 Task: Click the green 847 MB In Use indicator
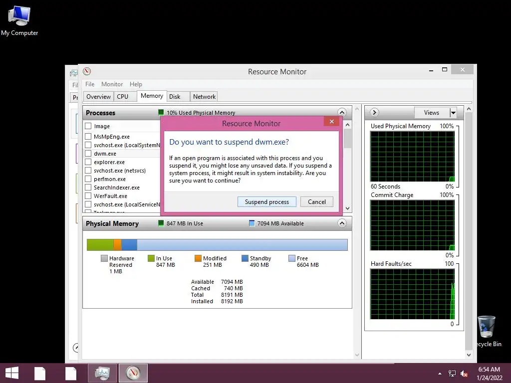click(161, 223)
